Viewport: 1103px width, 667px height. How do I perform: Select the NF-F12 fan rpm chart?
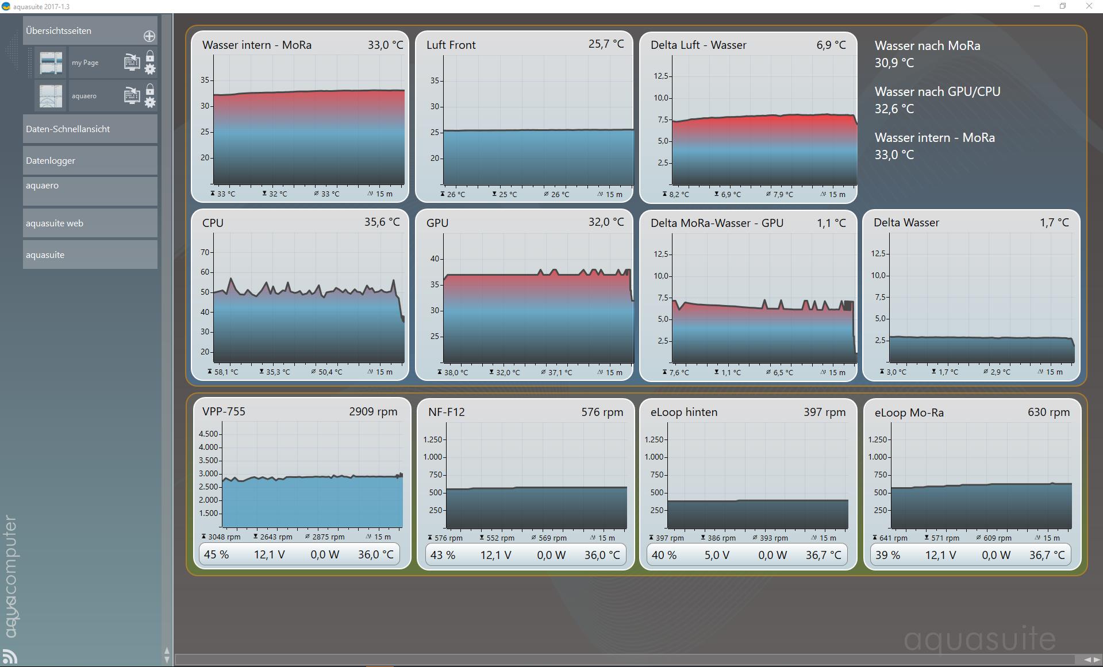[526, 484]
